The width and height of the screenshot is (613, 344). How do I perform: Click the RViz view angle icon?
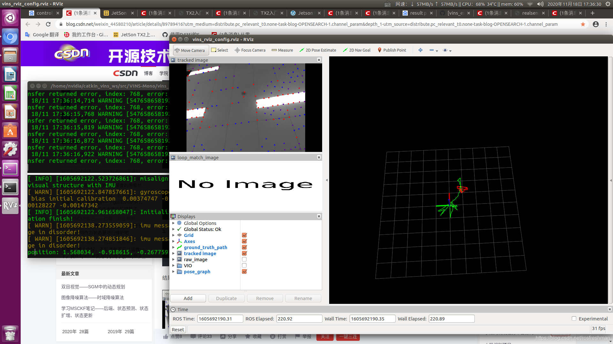(445, 50)
